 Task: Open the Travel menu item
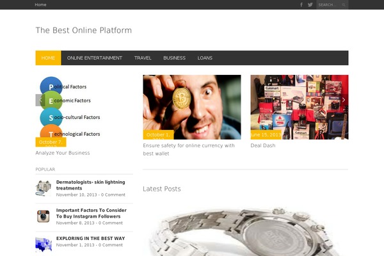143,58
